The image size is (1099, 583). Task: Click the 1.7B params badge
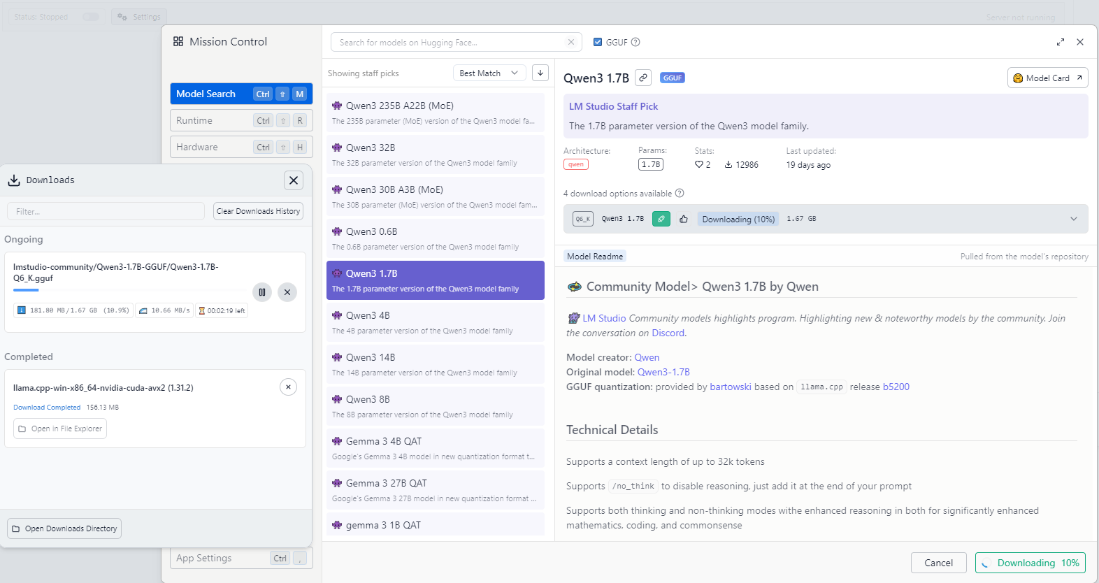(x=651, y=165)
